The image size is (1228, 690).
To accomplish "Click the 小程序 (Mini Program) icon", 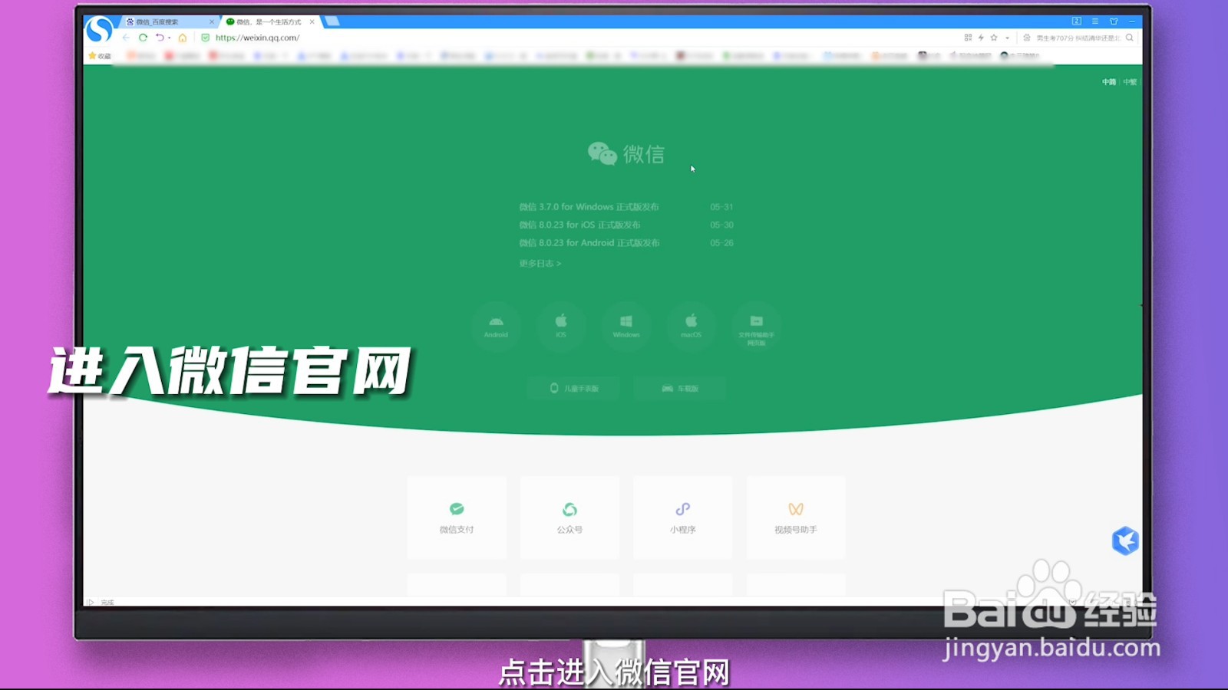I will pos(682,517).
